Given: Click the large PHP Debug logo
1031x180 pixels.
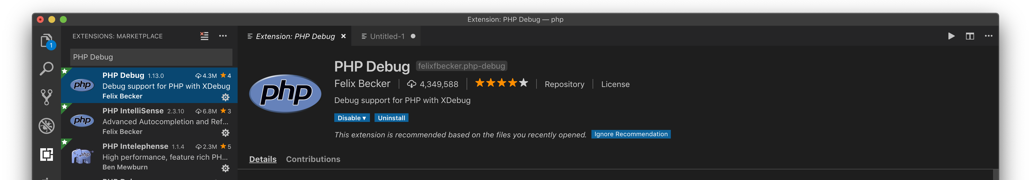Looking at the screenshot, I should coord(285,94).
